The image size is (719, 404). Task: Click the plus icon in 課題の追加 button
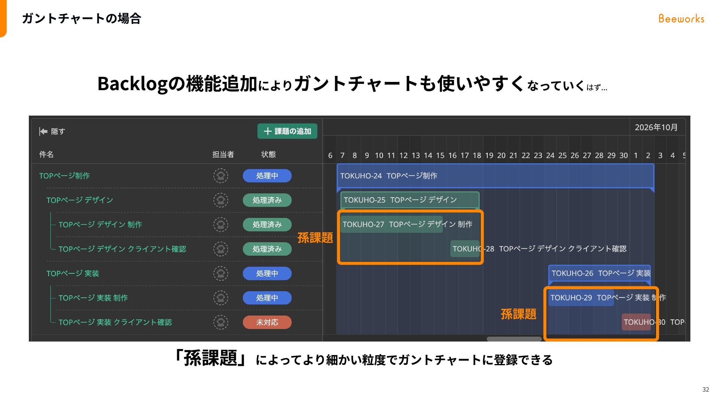pos(267,131)
